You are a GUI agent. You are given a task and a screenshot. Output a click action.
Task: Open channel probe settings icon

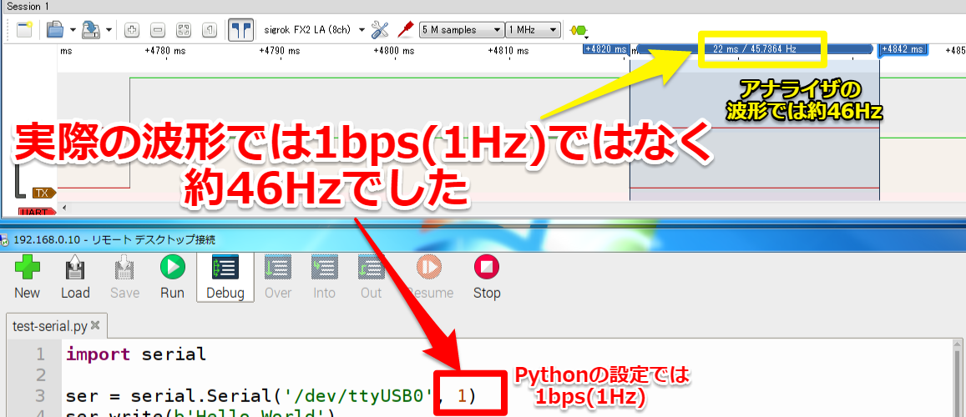pyautogui.click(x=404, y=29)
